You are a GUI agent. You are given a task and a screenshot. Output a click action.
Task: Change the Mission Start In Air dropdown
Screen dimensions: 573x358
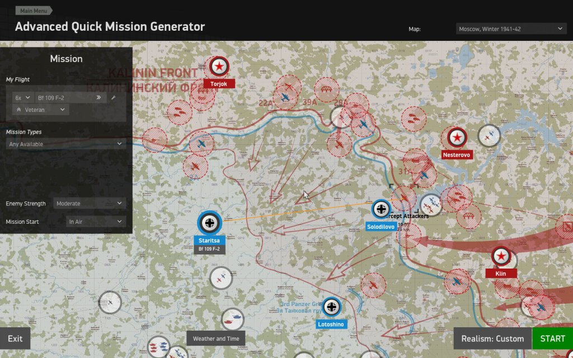coord(96,222)
